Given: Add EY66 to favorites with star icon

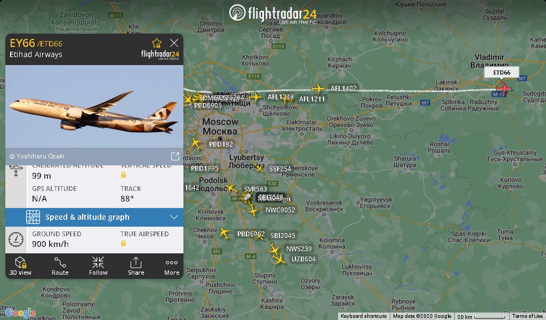Looking at the screenshot, I should point(157,43).
